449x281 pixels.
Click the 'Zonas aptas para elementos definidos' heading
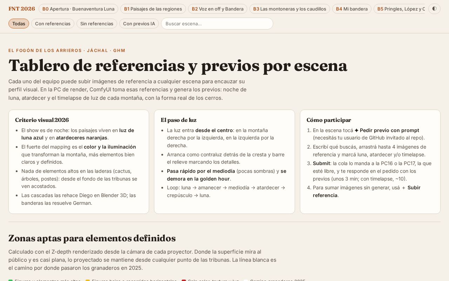(x=92, y=238)
